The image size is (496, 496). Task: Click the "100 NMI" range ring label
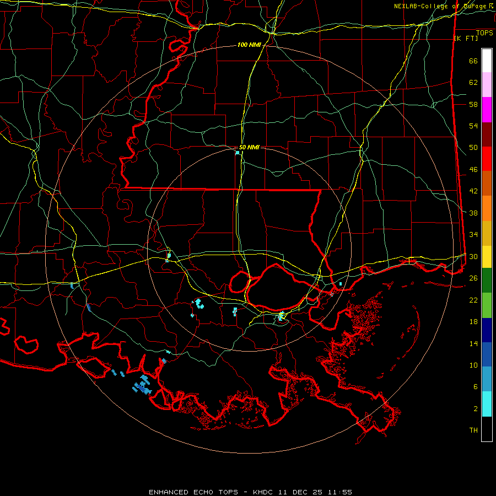[249, 45]
